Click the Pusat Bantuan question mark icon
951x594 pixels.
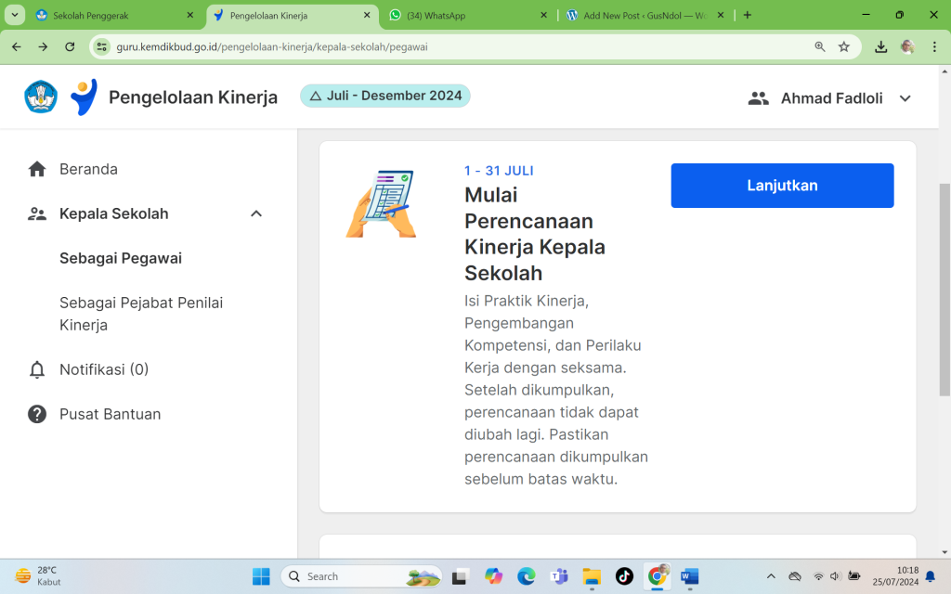pos(37,414)
